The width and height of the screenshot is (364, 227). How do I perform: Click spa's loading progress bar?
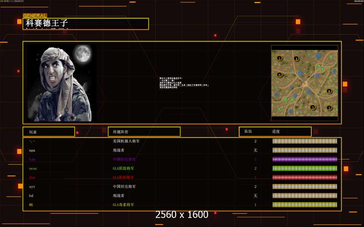[x=305, y=150]
